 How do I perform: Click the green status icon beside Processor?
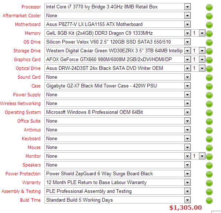(209, 7)
